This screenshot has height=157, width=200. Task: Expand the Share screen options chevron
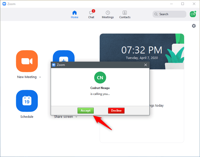pyautogui.click(x=76, y=117)
